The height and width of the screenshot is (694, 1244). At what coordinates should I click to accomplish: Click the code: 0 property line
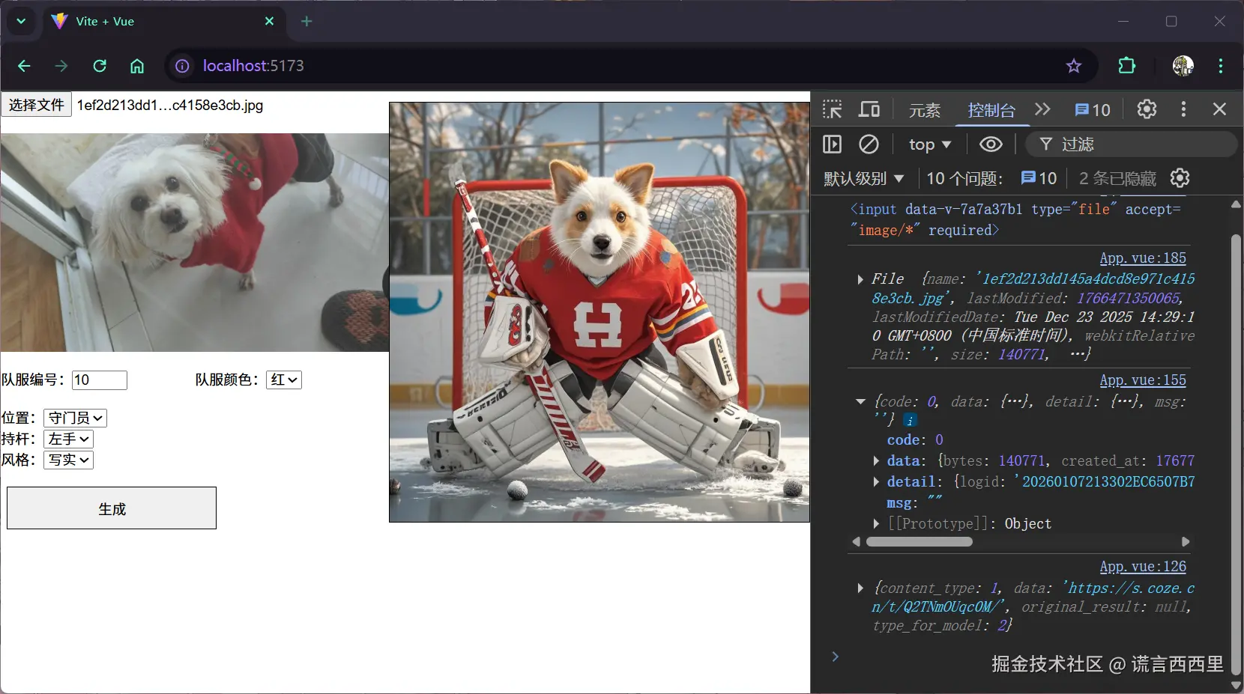[x=915, y=439]
